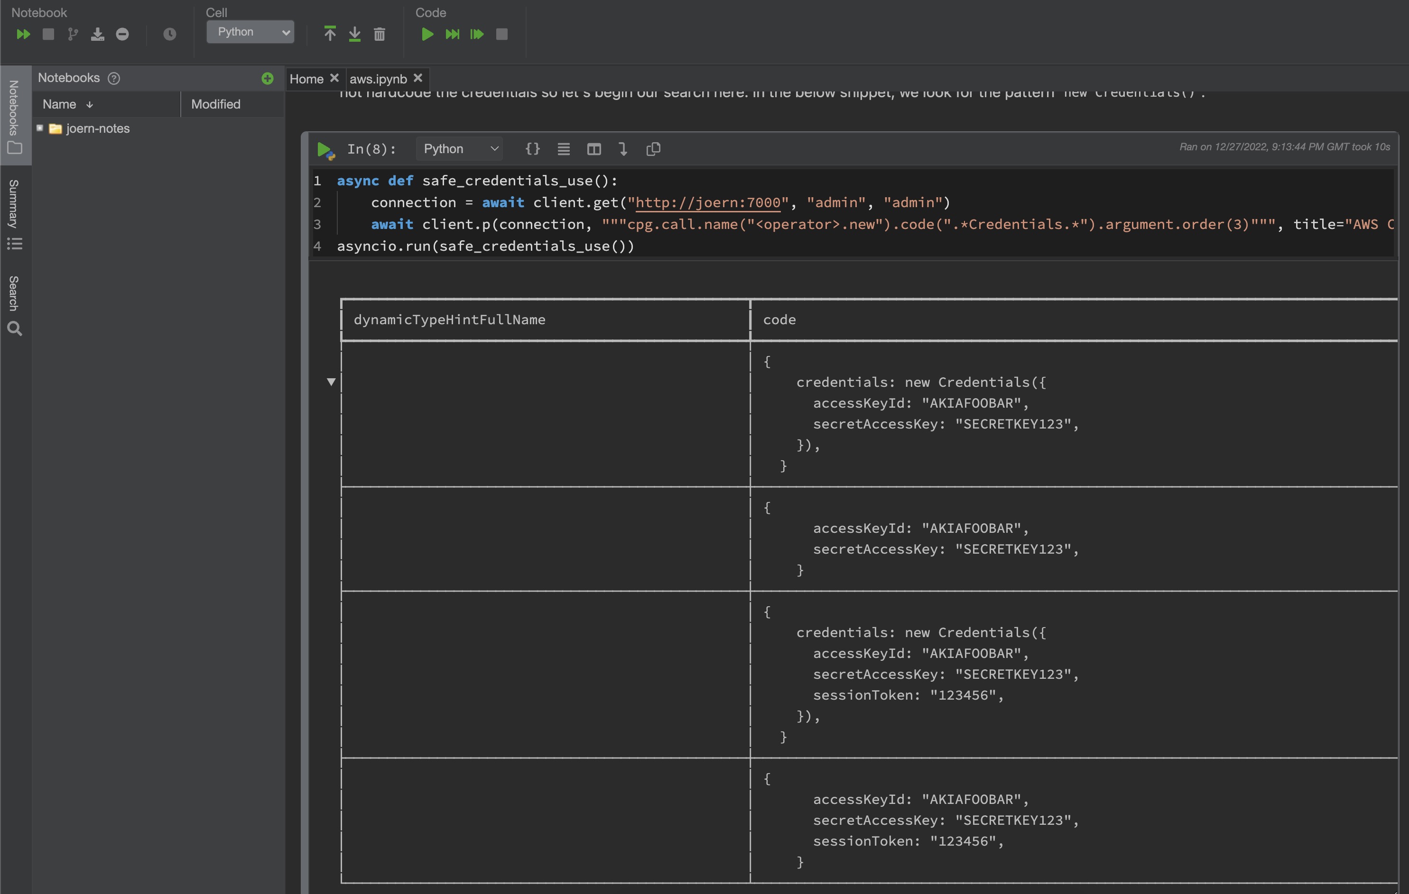Toggle the line-wrap lines icon in cell toolbar
The image size is (1409, 894).
pyautogui.click(x=564, y=149)
